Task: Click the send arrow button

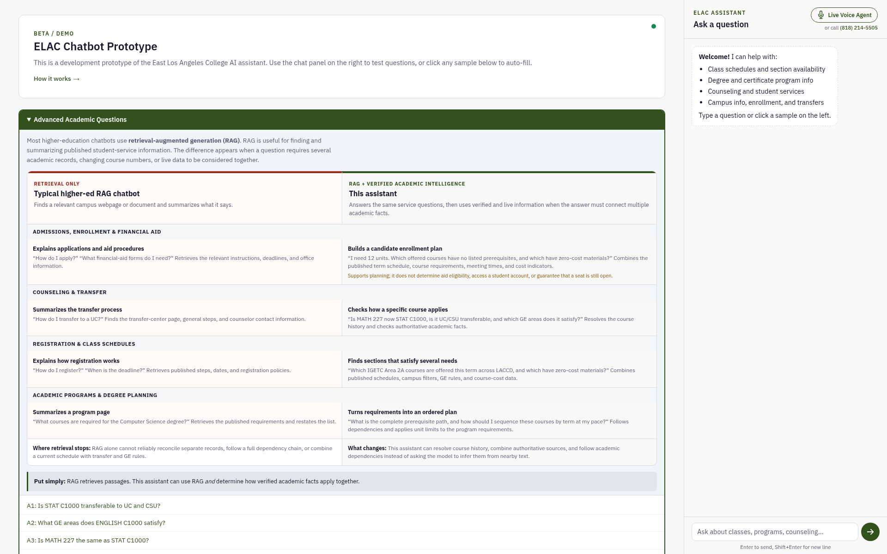Action: pos(870,532)
